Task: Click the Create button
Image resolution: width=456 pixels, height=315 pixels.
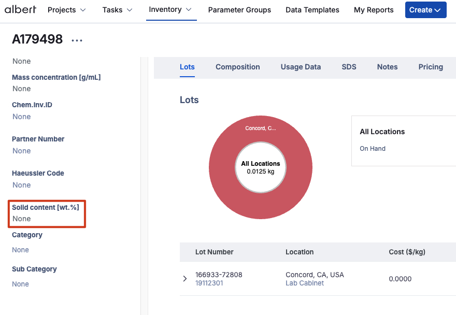Action: (425, 10)
